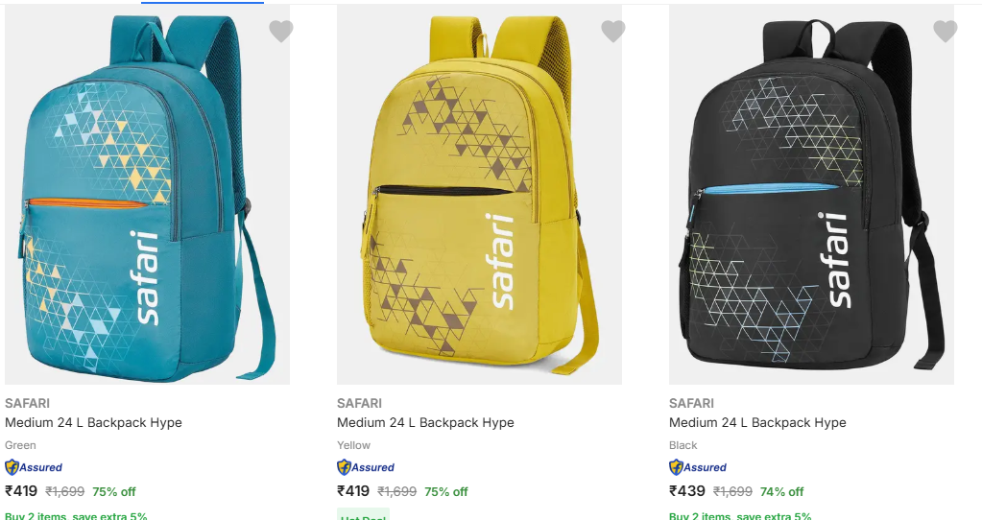Click the SAFARI brand name of the yellow backpack
Viewport: 982px width, 520px height.
tap(359, 403)
